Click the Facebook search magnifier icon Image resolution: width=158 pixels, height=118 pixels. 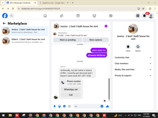(x=11, y=16)
